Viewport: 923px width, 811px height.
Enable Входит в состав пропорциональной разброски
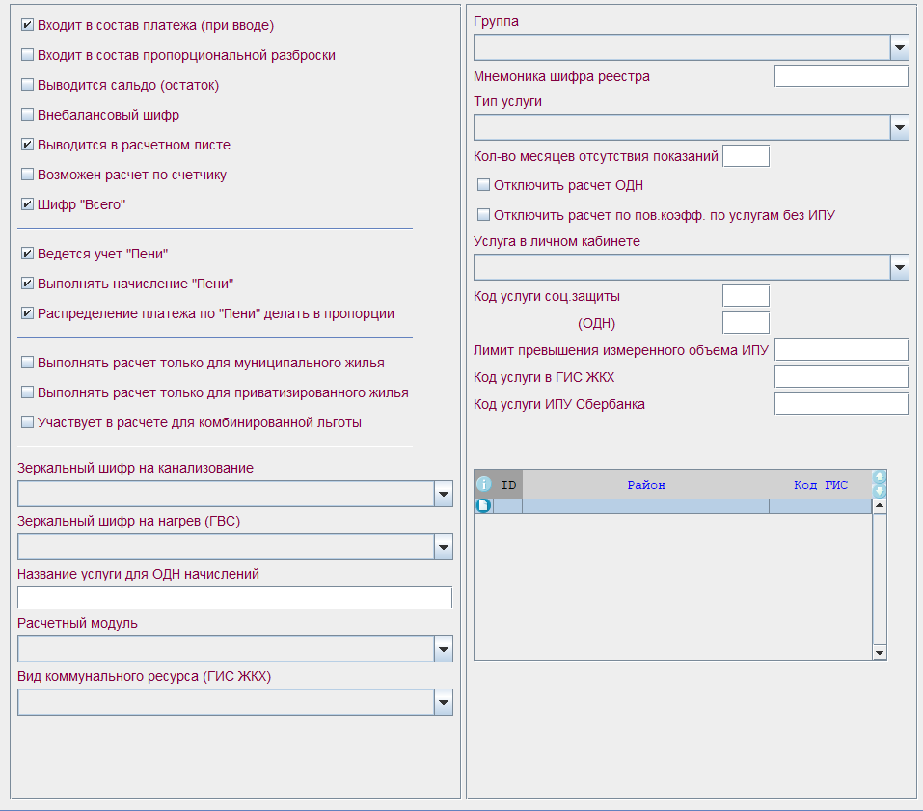point(27,55)
